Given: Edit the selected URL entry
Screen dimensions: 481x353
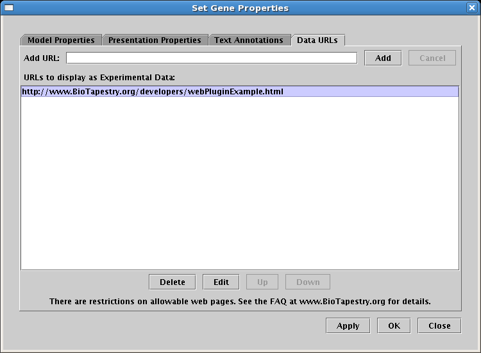Looking at the screenshot, I should pyautogui.click(x=221, y=282).
